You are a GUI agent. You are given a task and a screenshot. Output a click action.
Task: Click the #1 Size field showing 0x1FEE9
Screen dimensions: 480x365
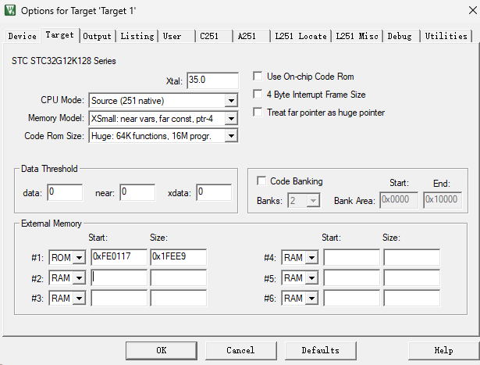pyautogui.click(x=178, y=257)
